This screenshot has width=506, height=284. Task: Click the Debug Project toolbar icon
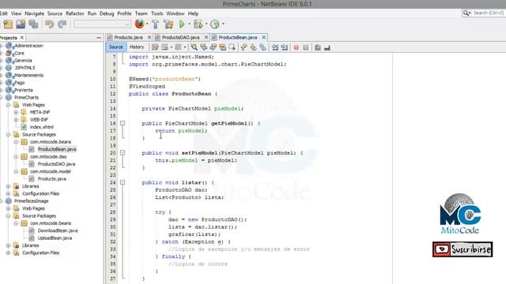pyautogui.click(x=198, y=24)
